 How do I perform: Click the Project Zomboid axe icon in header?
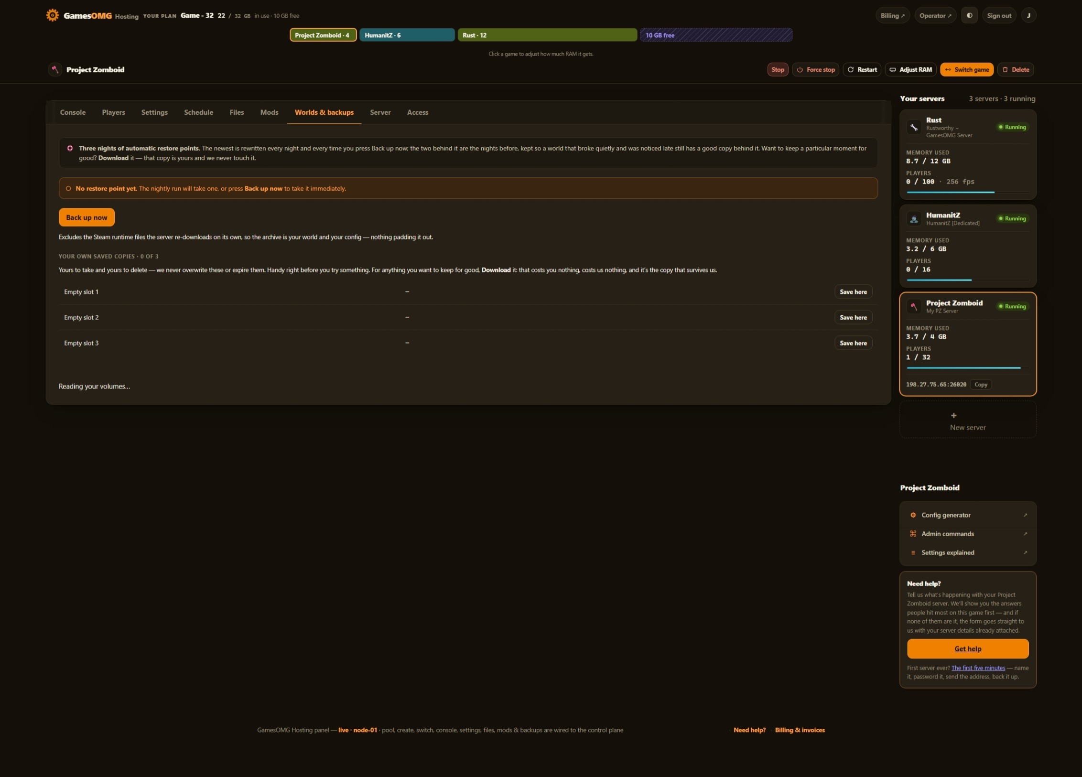tap(55, 69)
